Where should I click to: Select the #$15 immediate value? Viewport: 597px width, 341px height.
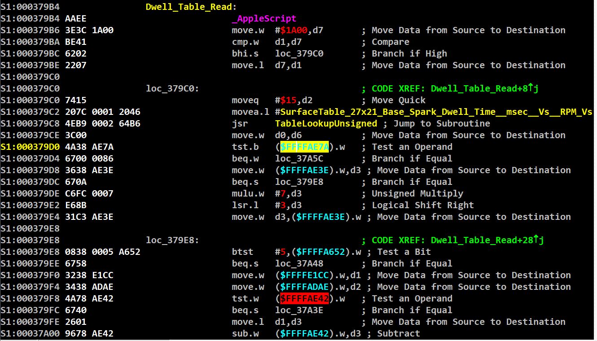(x=286, y=100)
